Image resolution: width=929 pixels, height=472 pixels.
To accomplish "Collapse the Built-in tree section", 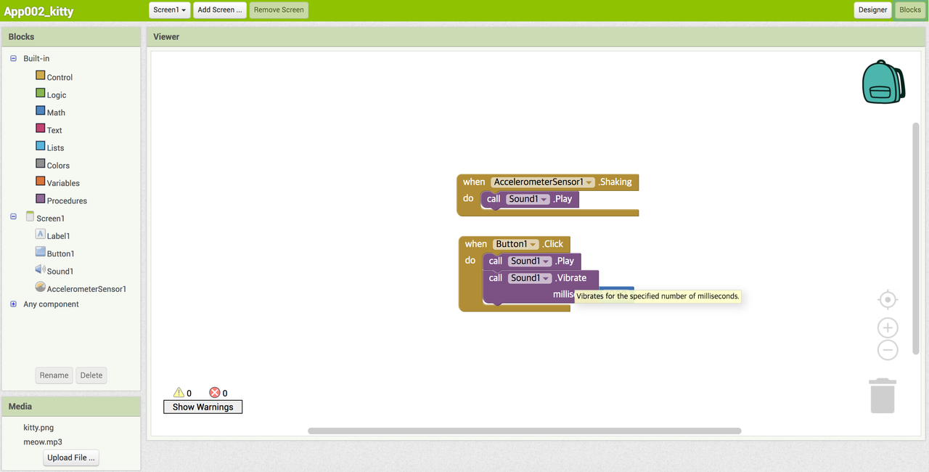I will 13,58.
